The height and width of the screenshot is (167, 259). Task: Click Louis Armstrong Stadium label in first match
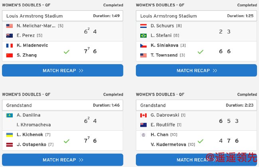35,16
